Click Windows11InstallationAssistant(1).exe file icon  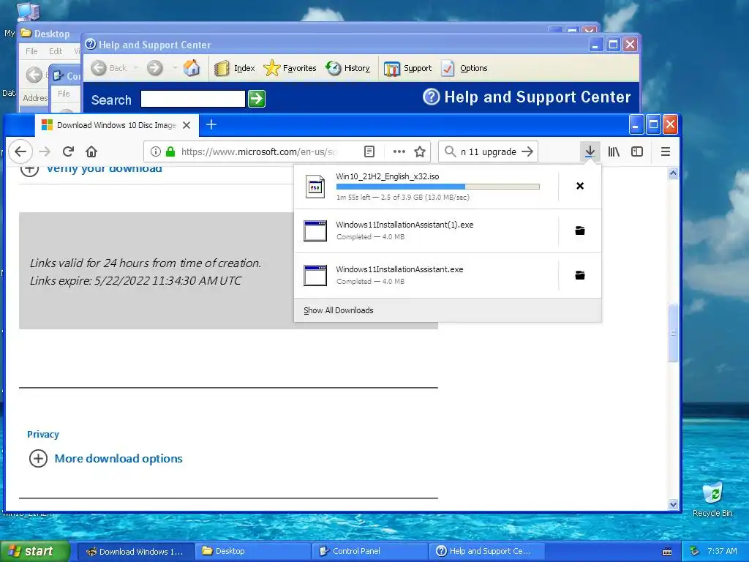(x=315, y=231)
